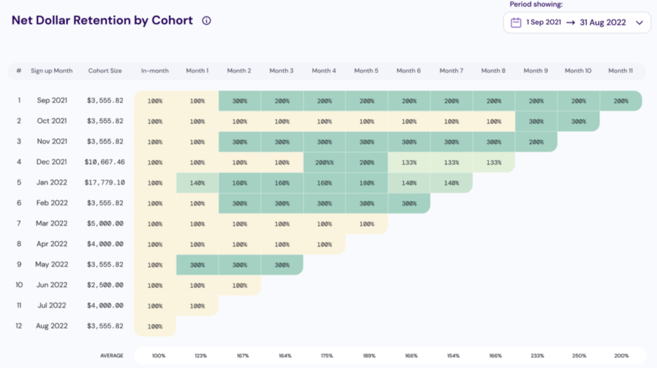Viewport: 657px width, 368px height.
Task: Click the Jan 2022 Month 5 180% cell
Action: click(366, 182)
